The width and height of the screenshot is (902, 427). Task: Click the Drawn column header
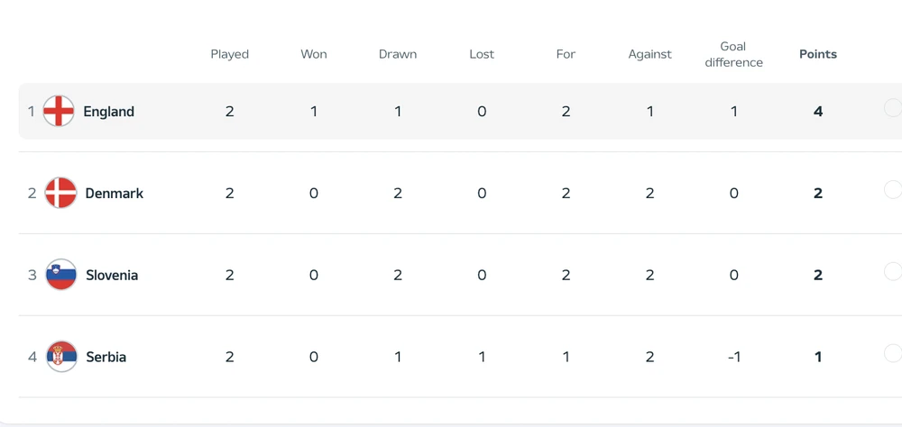click(x=398, y=54)
